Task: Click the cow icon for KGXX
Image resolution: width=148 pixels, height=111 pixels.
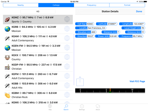Action: (x=7, y=57)
